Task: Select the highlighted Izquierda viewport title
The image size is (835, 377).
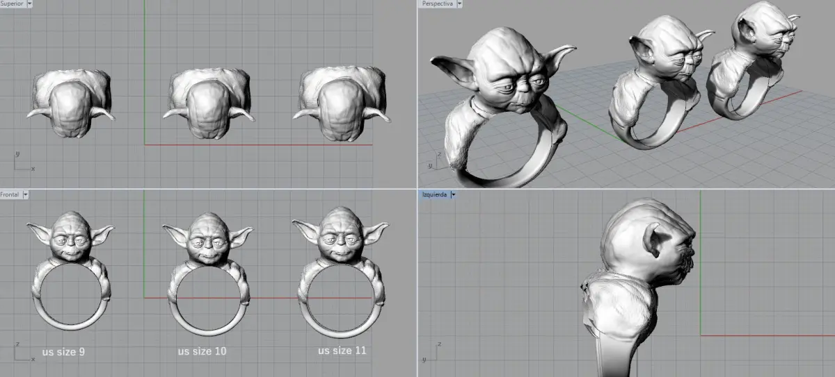Action: click(x=435, y=195)
